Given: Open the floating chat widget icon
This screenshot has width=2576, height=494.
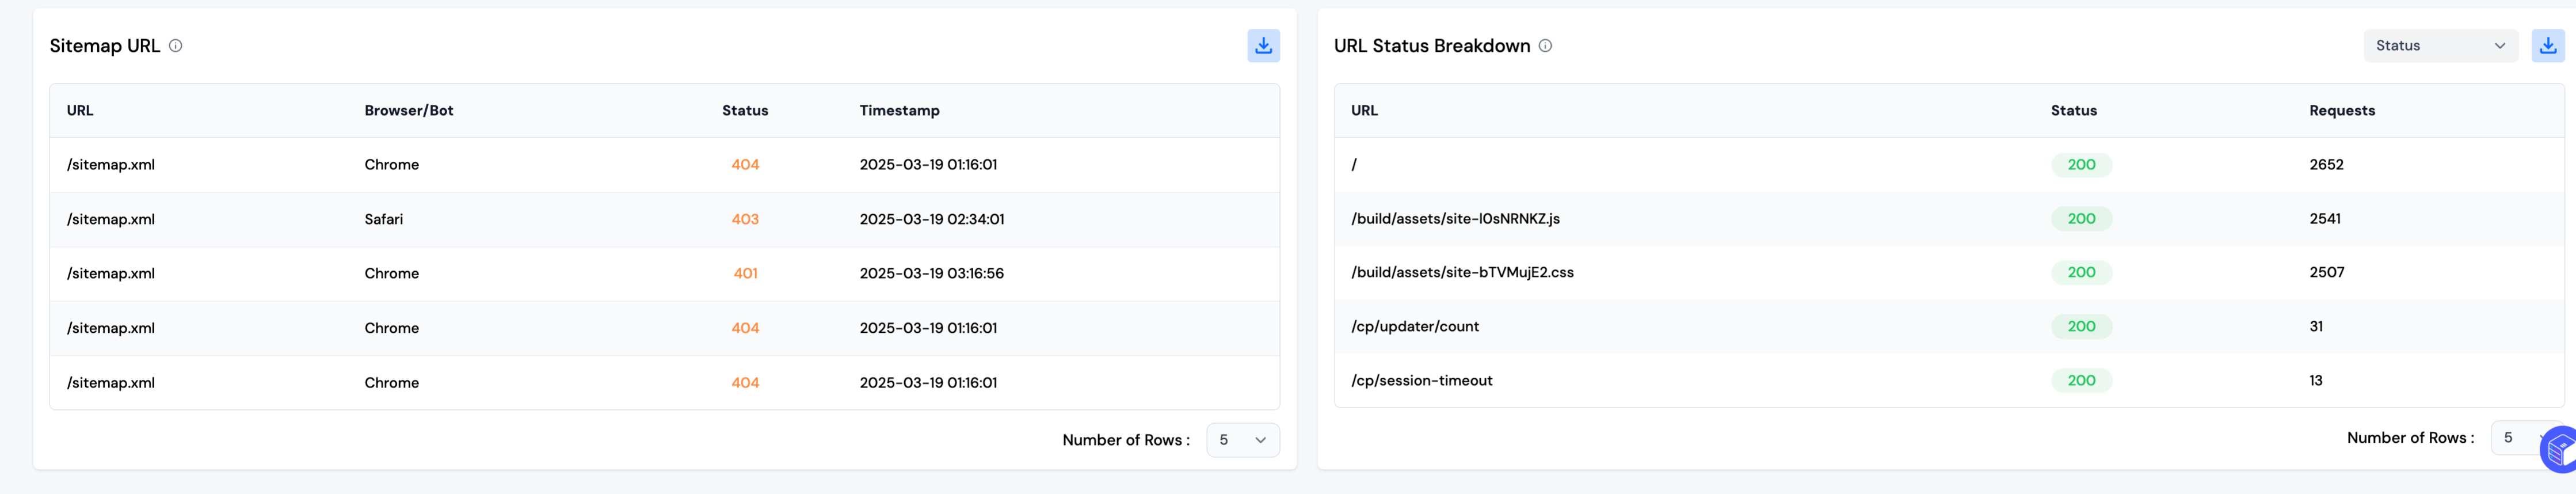Looking at the screenshot, I should coord(2560,450).
